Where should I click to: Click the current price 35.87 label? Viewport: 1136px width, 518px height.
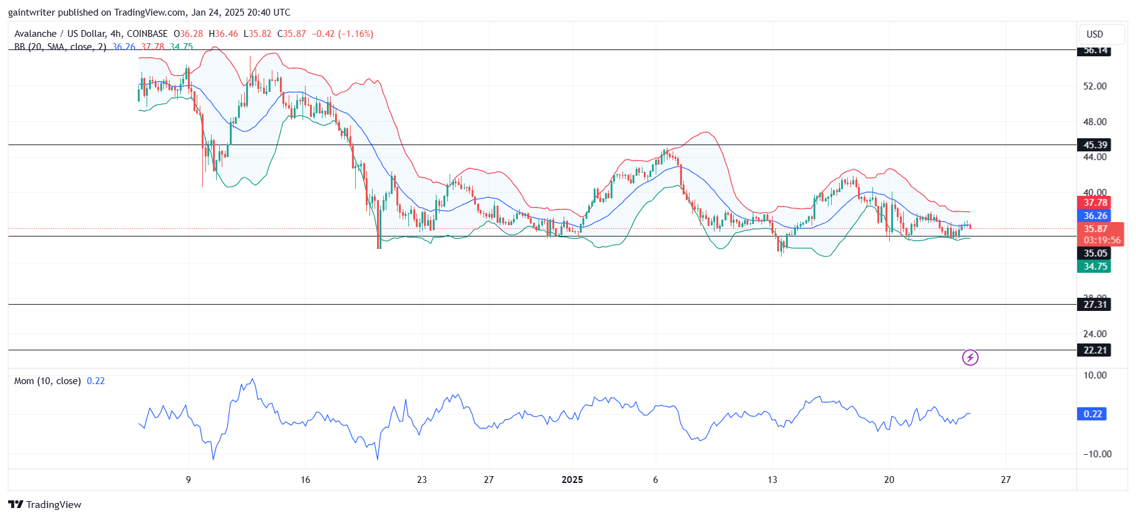coord(1096,229)
